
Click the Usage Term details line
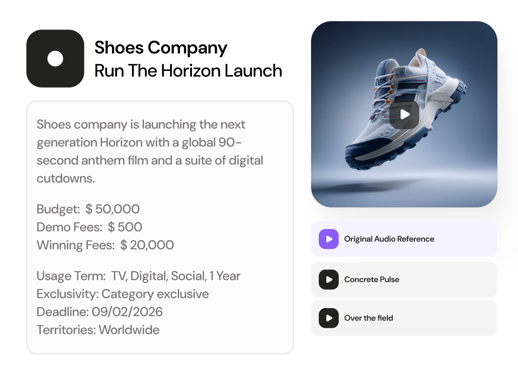click(x=138, y=276)
